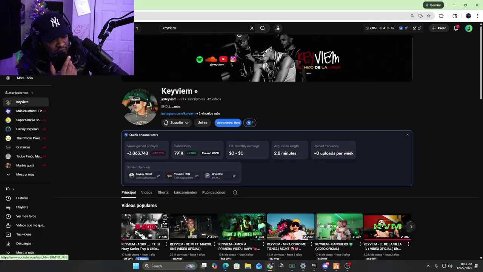Open Playlists in sidebar
This screenshot has height=272, width=483.
(26, 207)
